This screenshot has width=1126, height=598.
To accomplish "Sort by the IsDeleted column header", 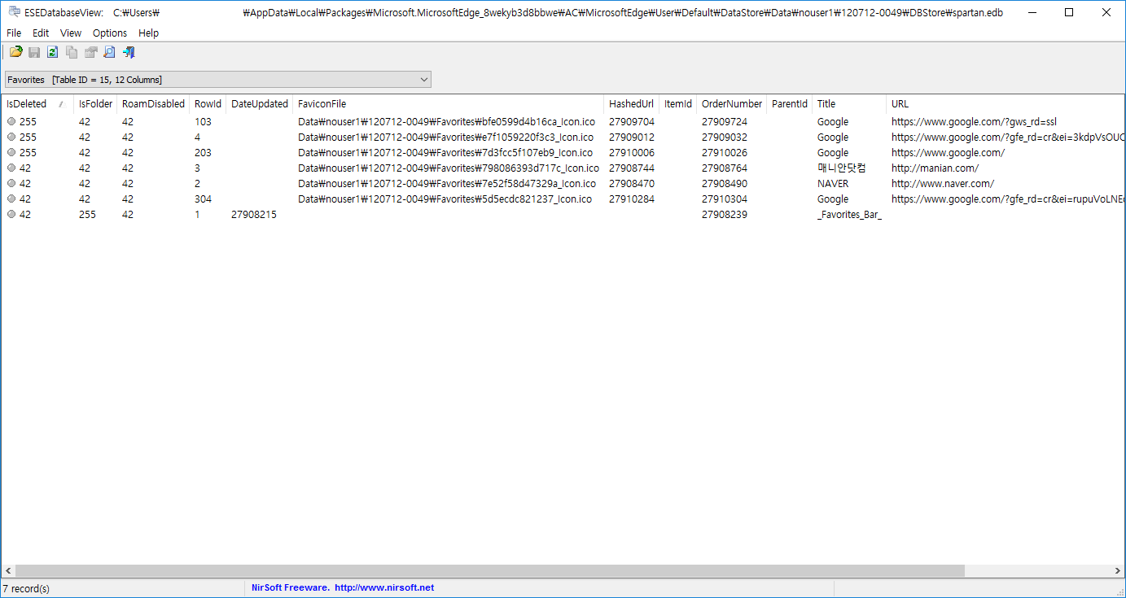I will (37, 103).
